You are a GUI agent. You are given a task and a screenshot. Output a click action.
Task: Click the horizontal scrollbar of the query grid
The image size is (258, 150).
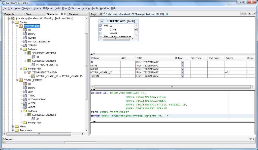coord(172,87)
